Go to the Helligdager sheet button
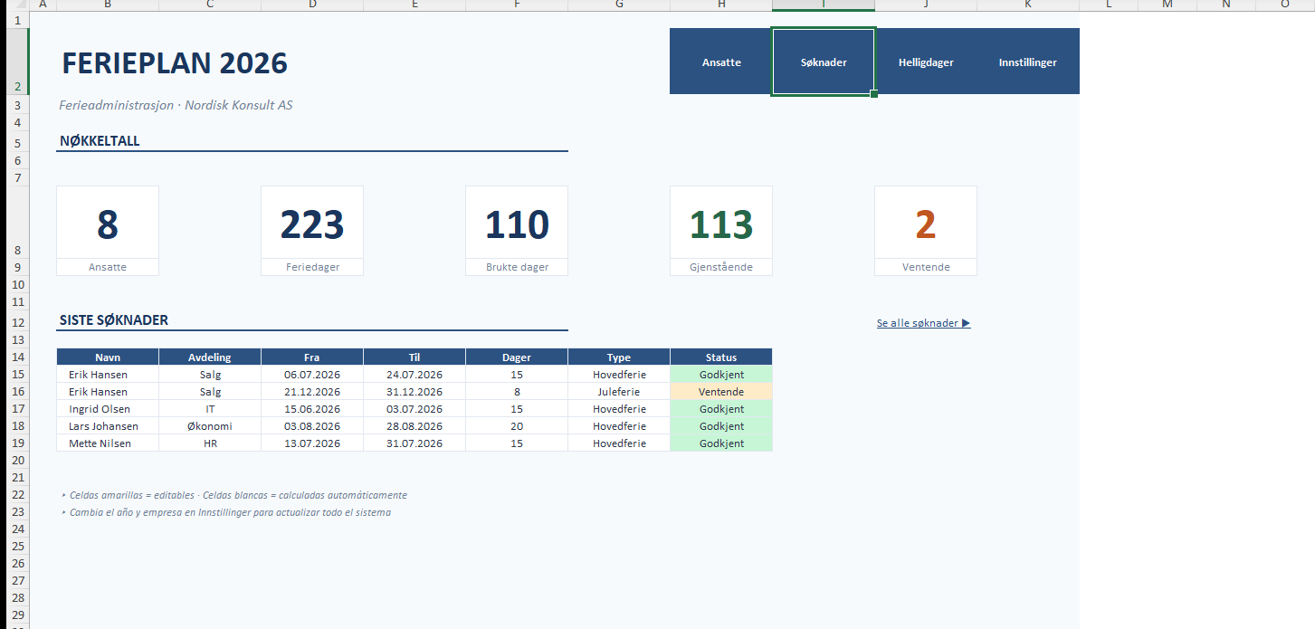Viewport: 1315px width, 629px height. point(926,62)
